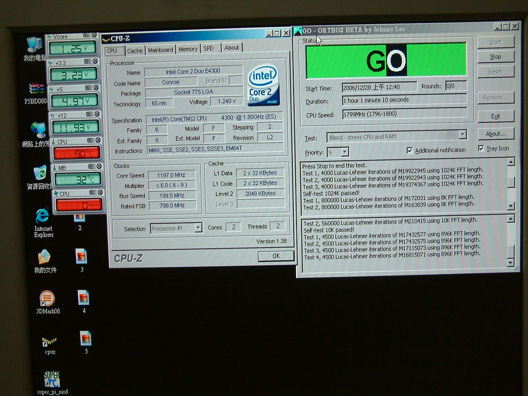Click the Core Speed value 1197.0 MHz
528x396 pixels.
pyautogui.click(x=171, y=175)
